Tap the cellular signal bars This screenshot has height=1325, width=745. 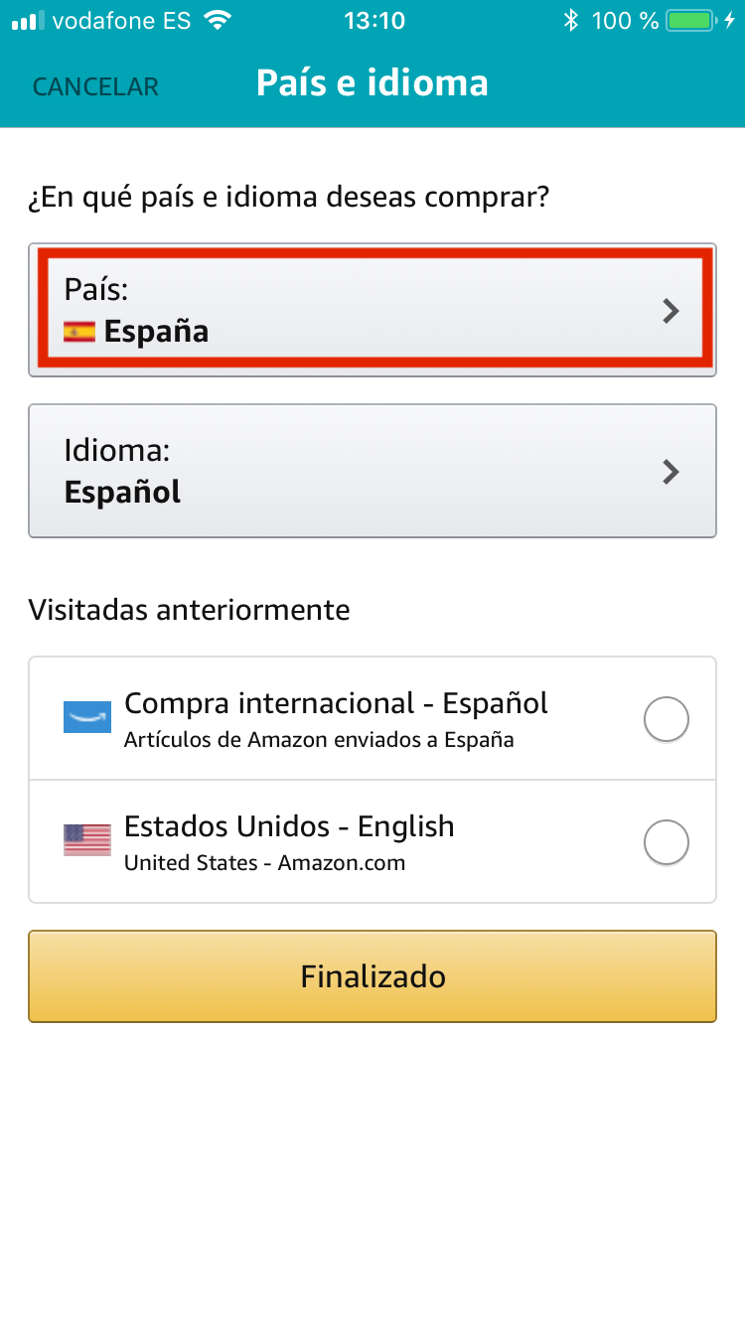pyautogui.click(x=28, y=21)
